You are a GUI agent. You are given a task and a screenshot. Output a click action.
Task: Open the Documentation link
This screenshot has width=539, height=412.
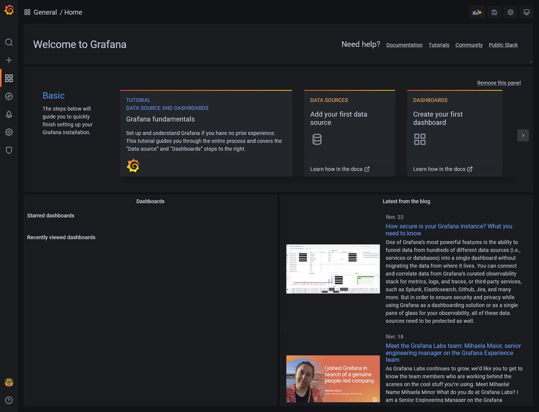click(404, 45)
